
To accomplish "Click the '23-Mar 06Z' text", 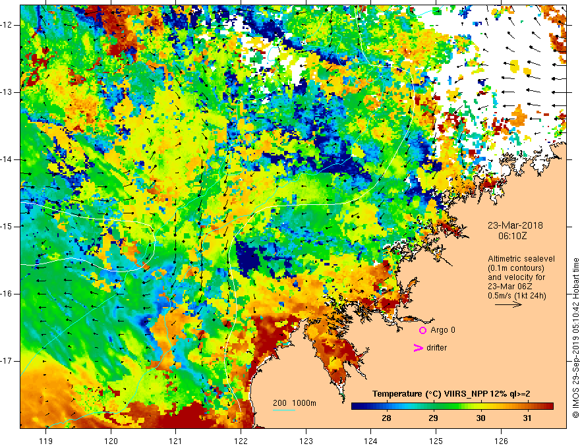I will coord(511,287).
